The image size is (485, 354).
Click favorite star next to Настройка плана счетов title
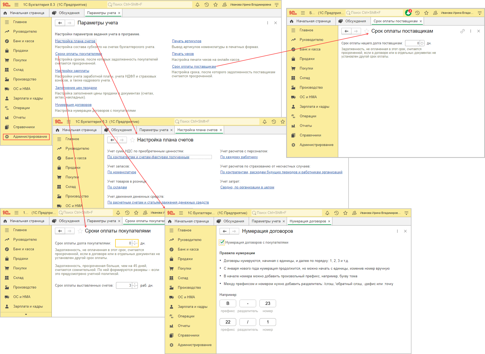pos(132,140)
